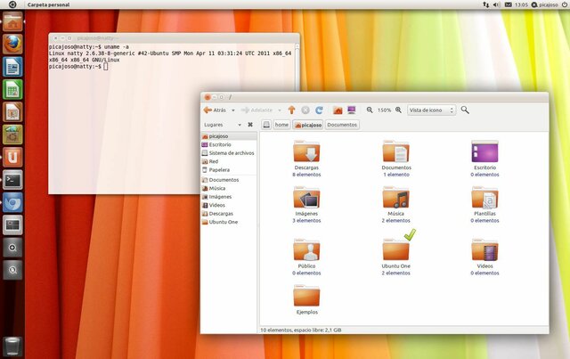Viewport: 570px width, 359px height.
Task: Open the sound volume indicator
Action: pos(497,4)
